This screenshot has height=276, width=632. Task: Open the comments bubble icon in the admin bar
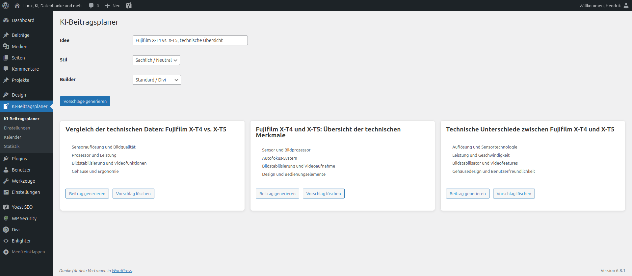point(91,6)
